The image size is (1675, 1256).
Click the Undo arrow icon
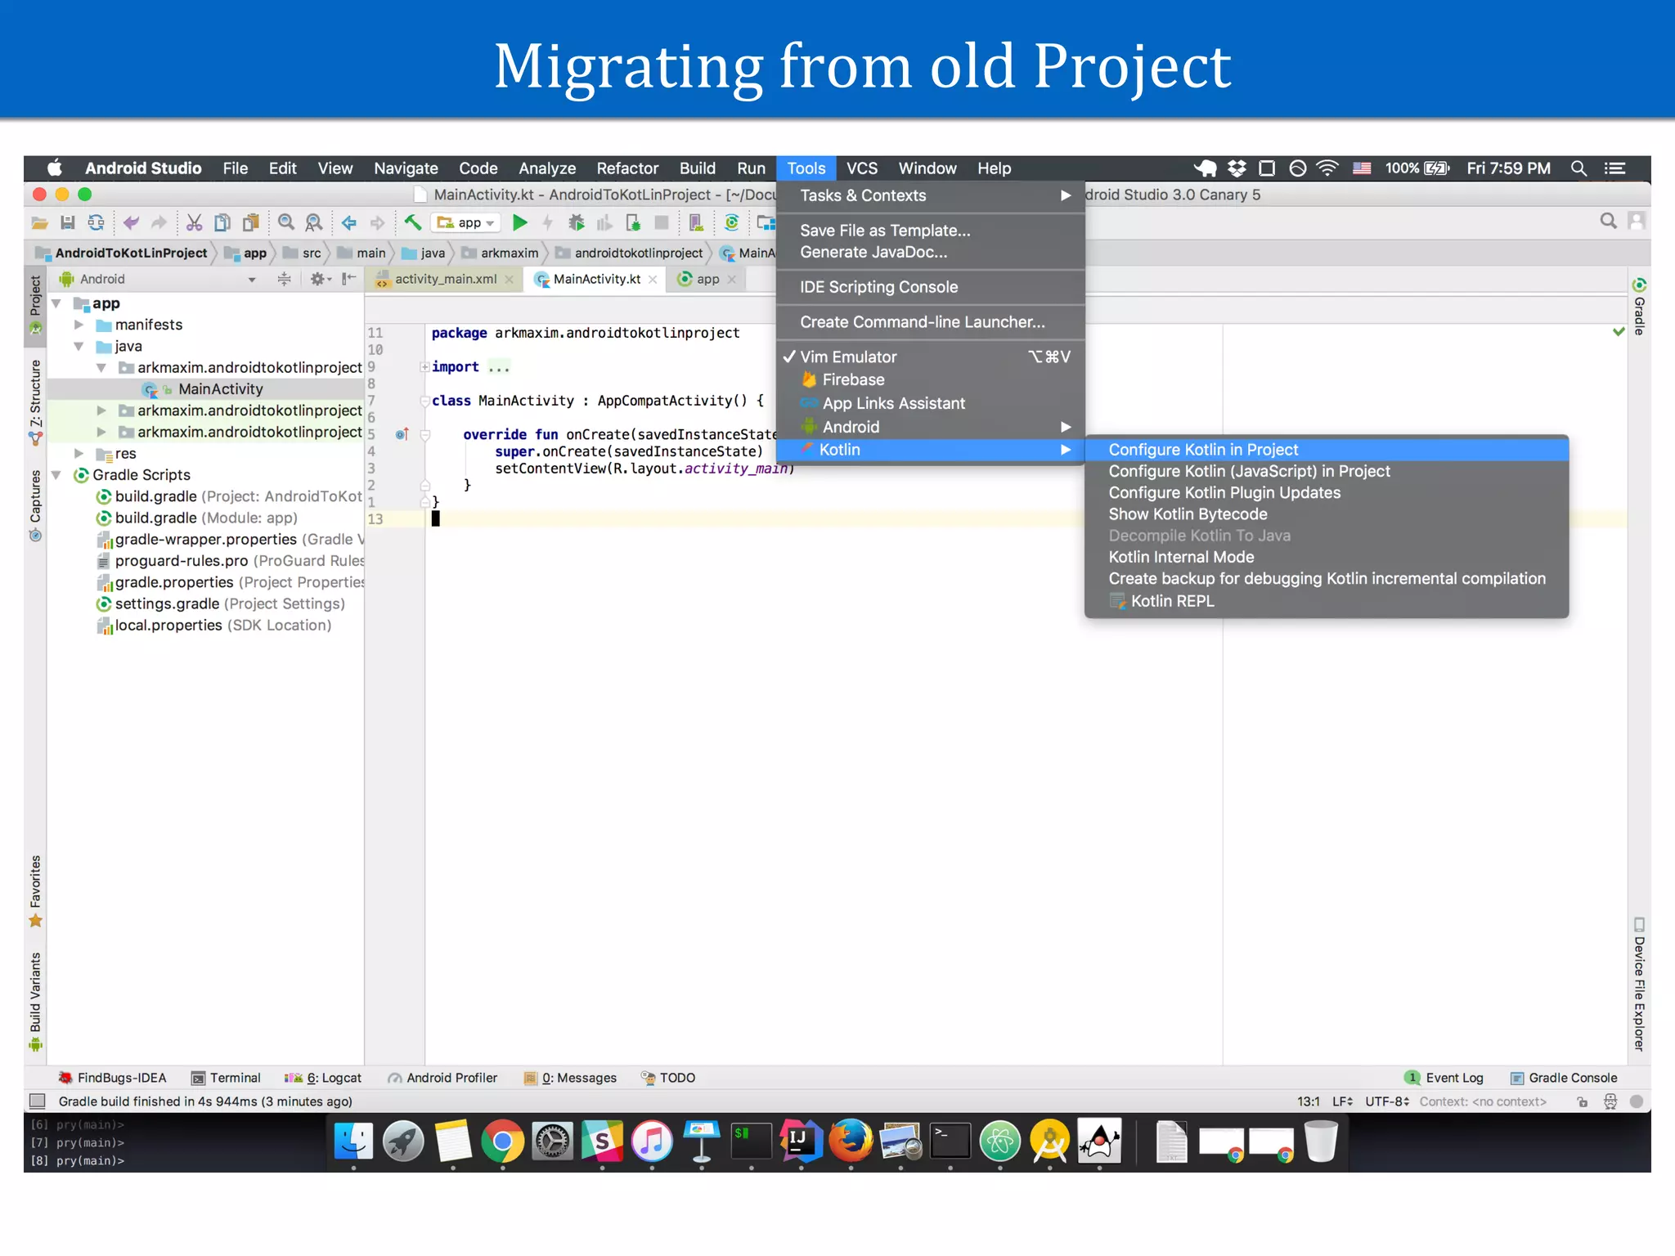point(131,222)
